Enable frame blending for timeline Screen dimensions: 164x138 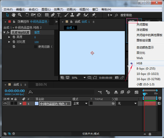pos(122,92)
